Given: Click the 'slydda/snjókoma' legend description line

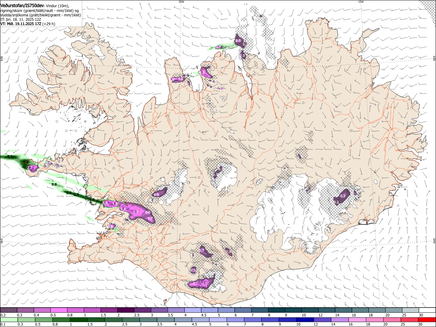Looking at the screenshot, I should [41, 15].
